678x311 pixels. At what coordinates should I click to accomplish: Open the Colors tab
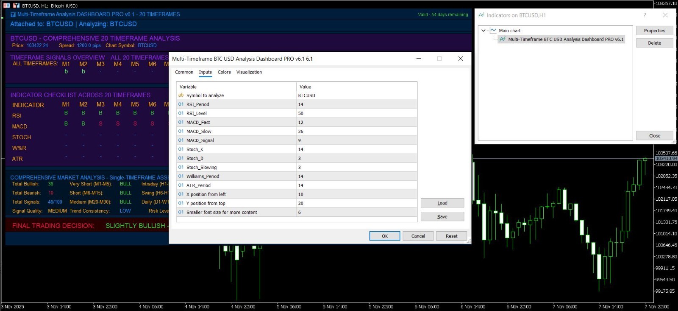click(224, 72)
